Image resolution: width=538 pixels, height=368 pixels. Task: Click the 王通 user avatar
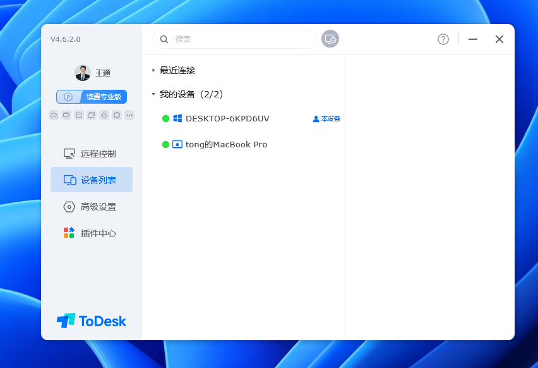[83, 73]
